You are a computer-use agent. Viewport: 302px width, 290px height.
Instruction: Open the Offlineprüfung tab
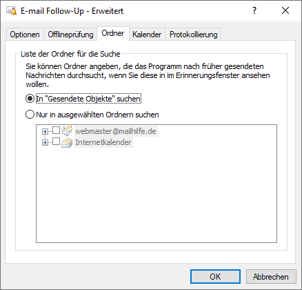pos(70,35)
